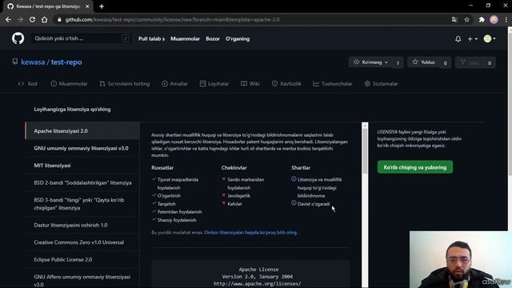Open O'rganing explore link

tap(238, 38)
